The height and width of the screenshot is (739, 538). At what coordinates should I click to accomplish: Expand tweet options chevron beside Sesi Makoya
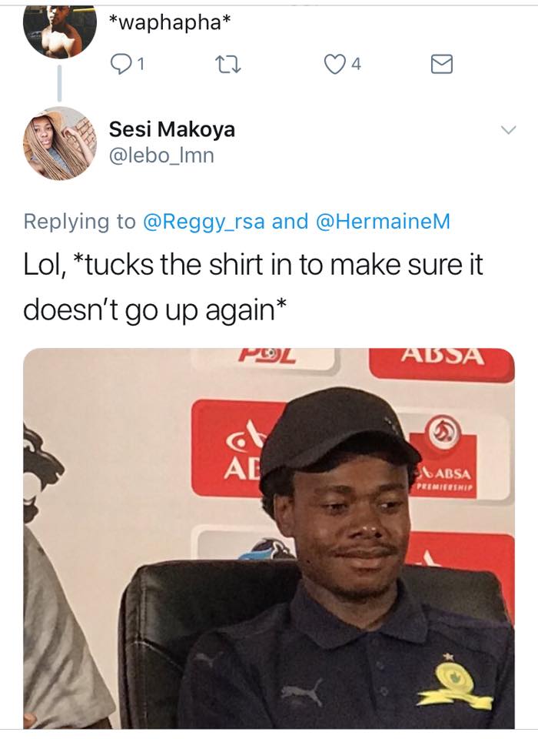(x=508, y=129)
